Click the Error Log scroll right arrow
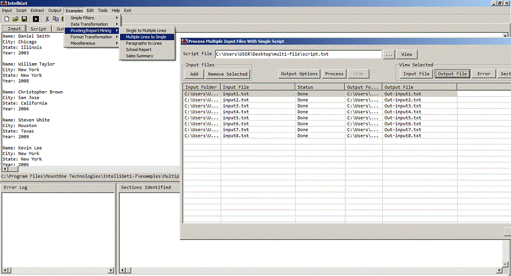This screenshot has height=276, width=511. point(111,270)
